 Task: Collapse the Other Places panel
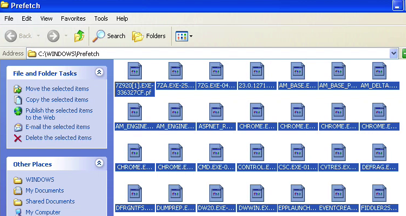click(99, 163)
